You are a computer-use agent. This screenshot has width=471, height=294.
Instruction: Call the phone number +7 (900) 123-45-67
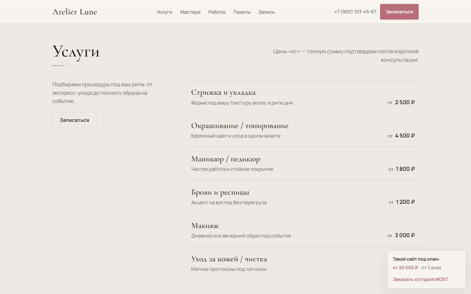(355, 12)
